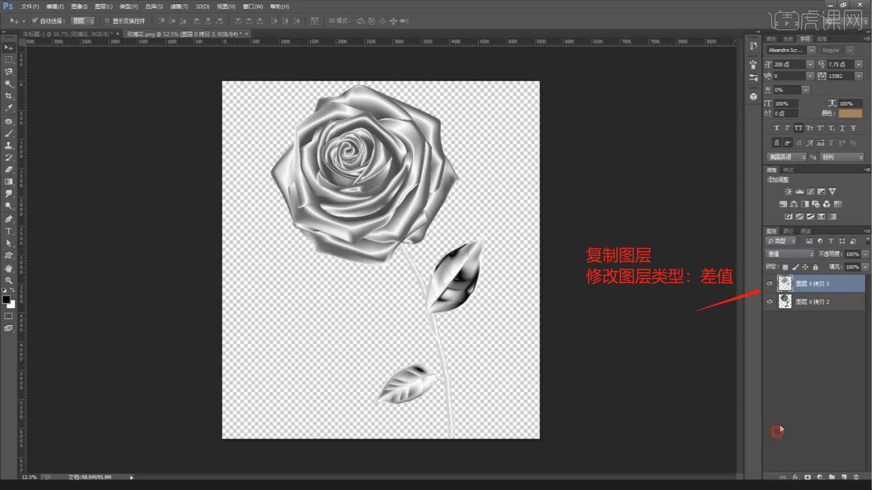Screen dimensions: 872x490
Task: Open the 美国英语 language dropdown
Action: (x=787, y=157)
